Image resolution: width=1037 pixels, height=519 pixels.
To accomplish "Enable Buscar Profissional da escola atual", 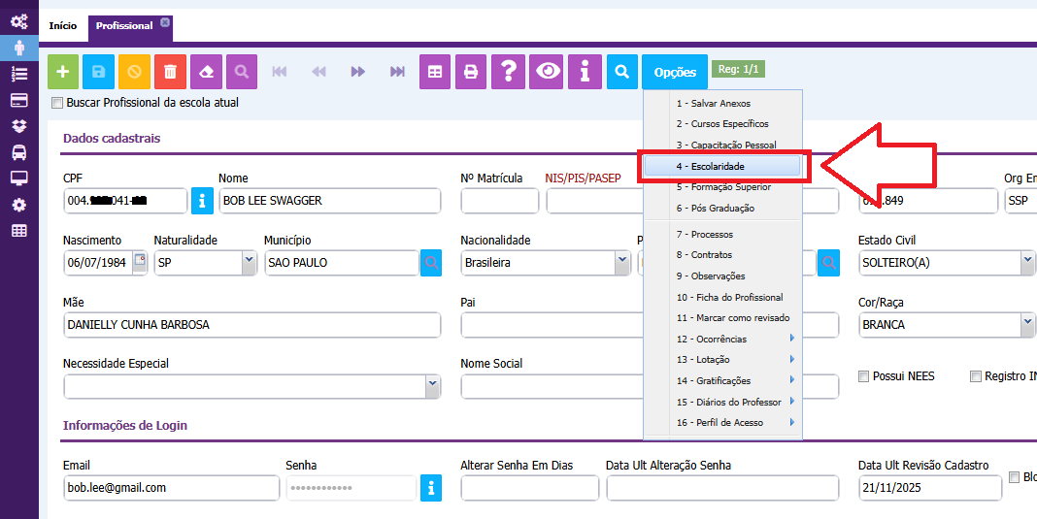I will tap(57, 103).
